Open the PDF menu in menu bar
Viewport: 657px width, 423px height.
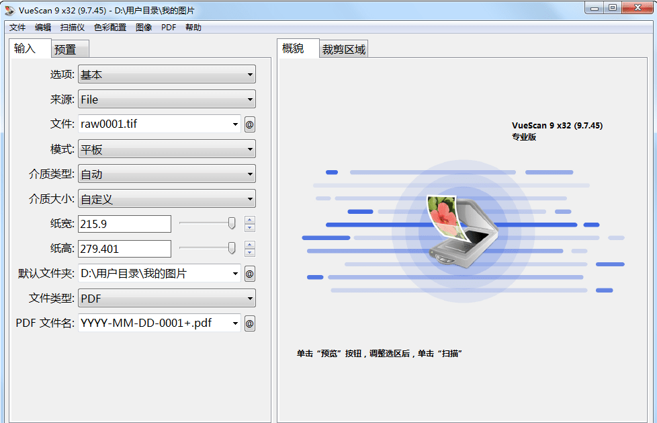click(x=169, y=28)
